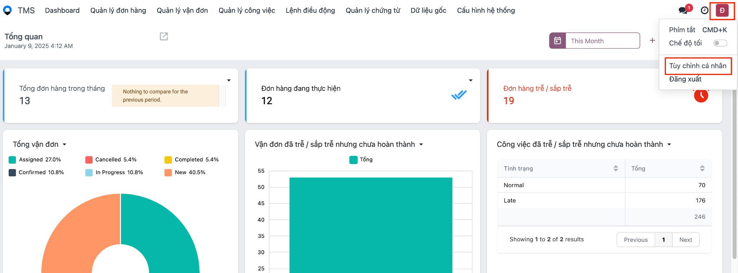
Task: Click the New orange legend color swatch
Action: pyautogui.click(x=168, y=173)
